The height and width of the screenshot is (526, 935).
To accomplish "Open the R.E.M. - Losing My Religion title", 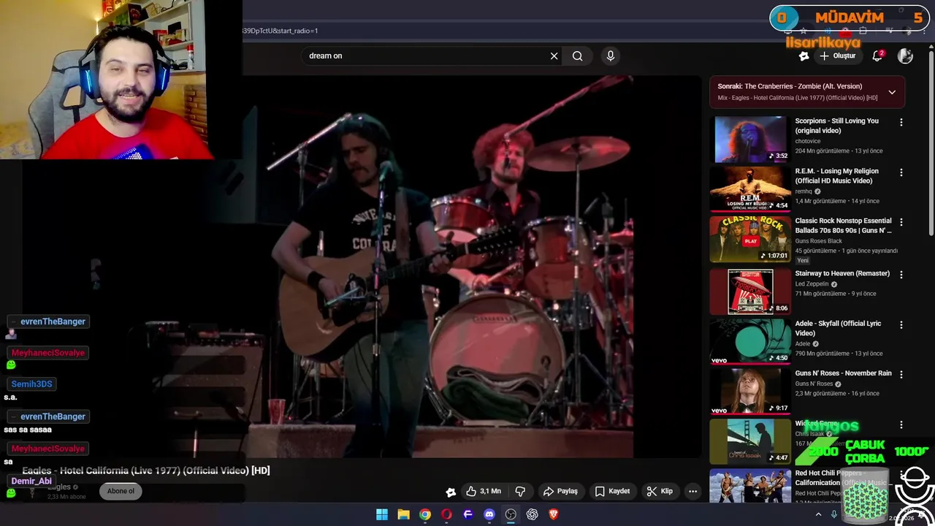I will tap(837, 176).
